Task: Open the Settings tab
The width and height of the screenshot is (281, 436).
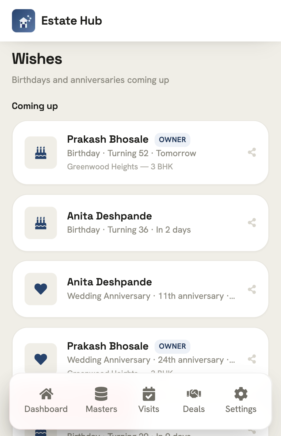Action: coord(241,400)
